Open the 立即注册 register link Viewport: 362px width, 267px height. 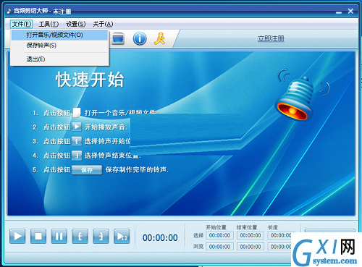(271, 38)
